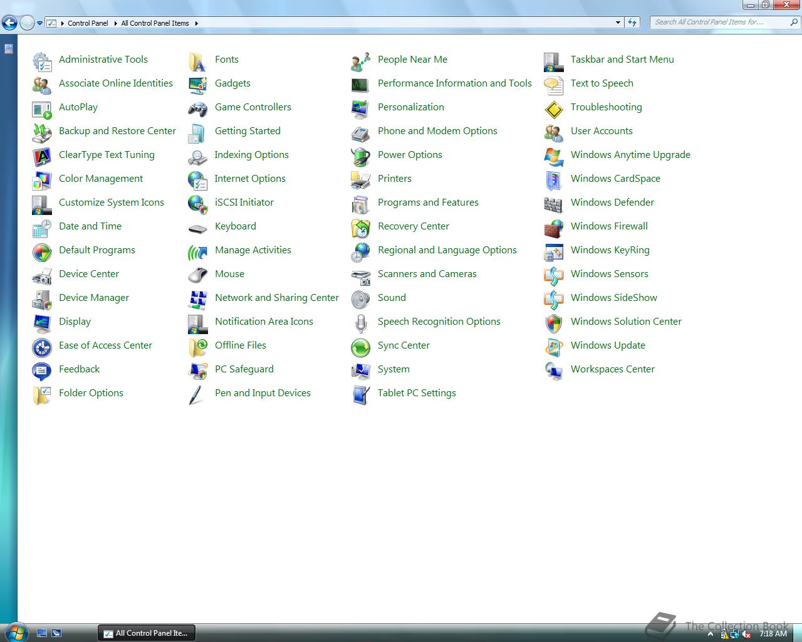Open the ClearType Text Tuning icon
The width and height of the screenshot is (802, 642).
[x=42, y=157]
